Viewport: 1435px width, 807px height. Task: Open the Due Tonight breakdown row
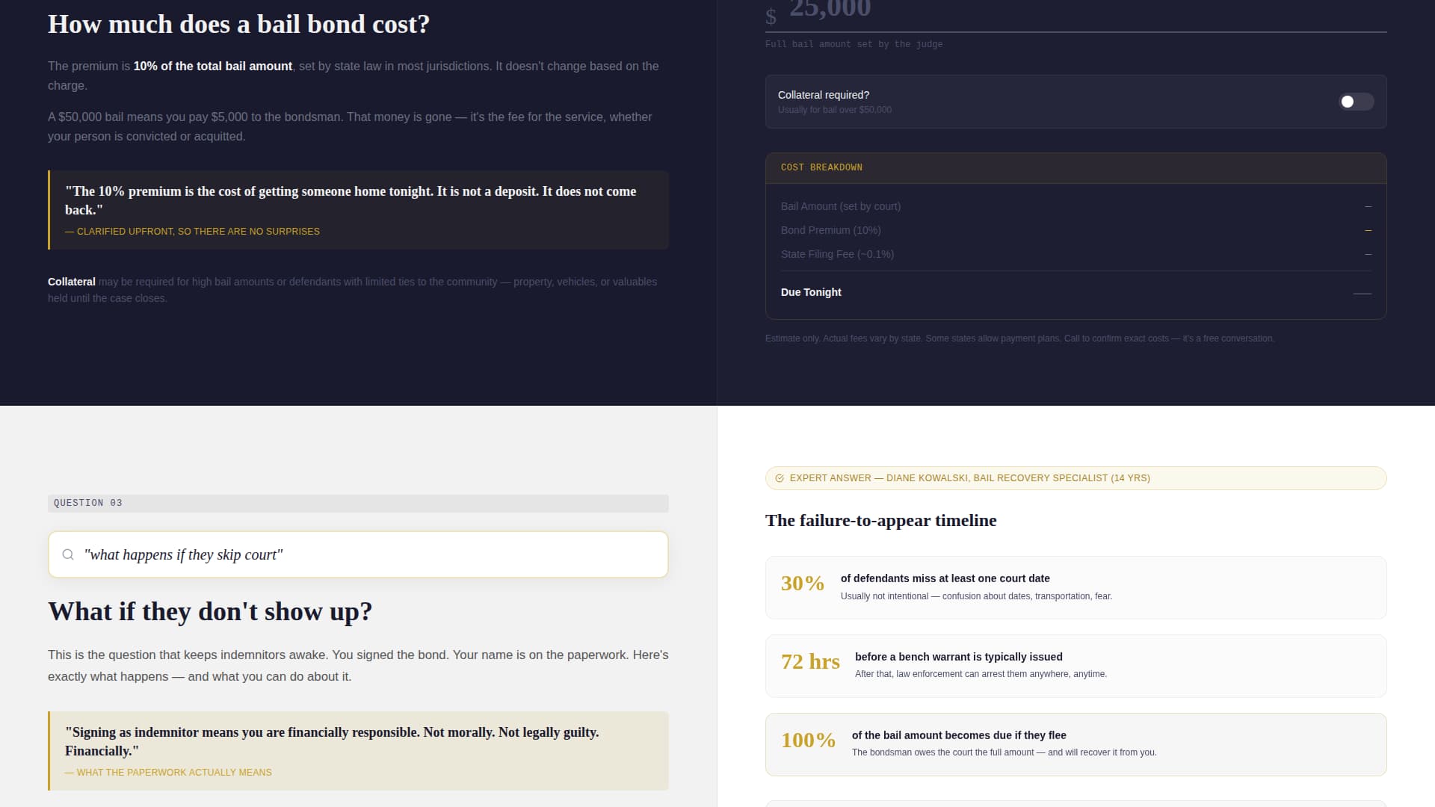click(x=811, y=292)
